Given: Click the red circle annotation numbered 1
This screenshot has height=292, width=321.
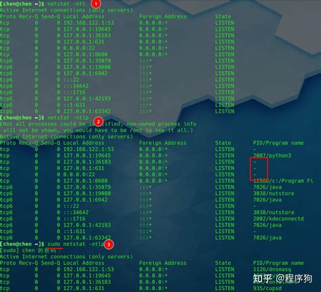Looking at the screenshot, I should pos(95,3).
